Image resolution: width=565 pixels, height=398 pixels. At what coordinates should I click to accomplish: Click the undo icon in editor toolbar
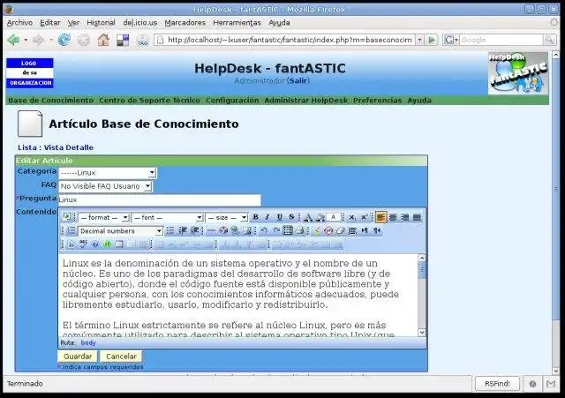coord(264,231)
